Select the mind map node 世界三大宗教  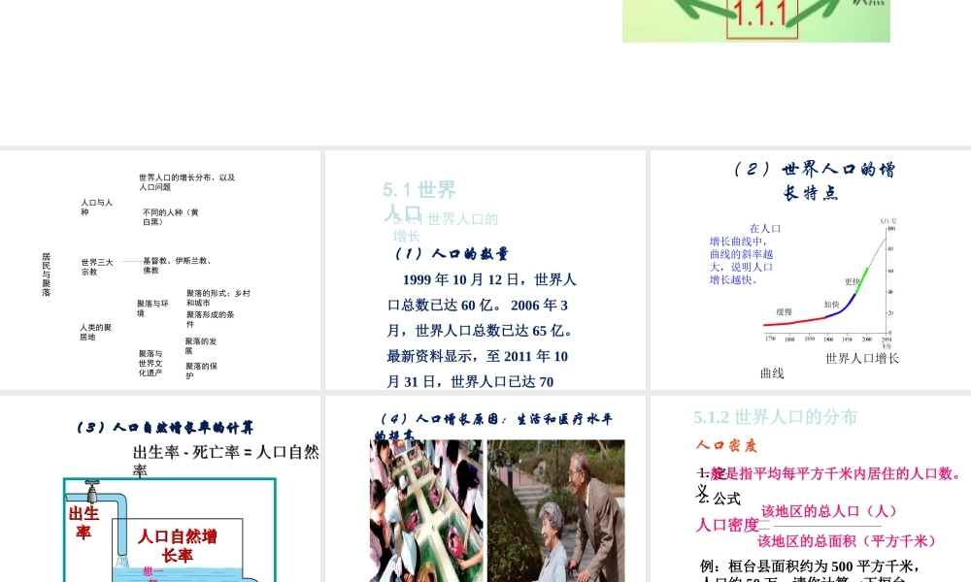pos(97,267)
